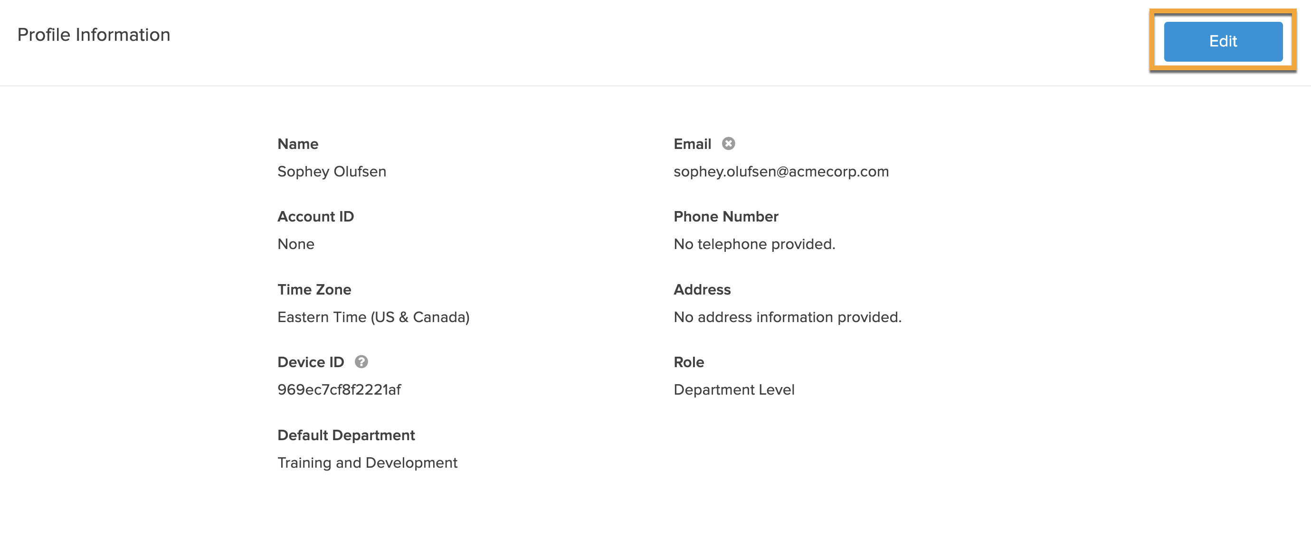Select the device ID 969ec7cf8f2221af
Viewport: 1311px width, 536px height.
point(339,390)
